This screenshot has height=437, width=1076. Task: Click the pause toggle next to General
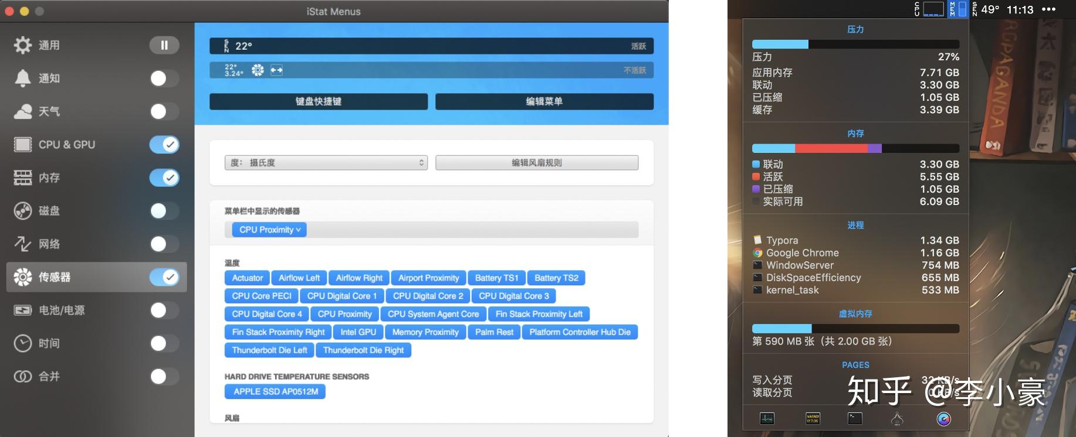point(164,45)
